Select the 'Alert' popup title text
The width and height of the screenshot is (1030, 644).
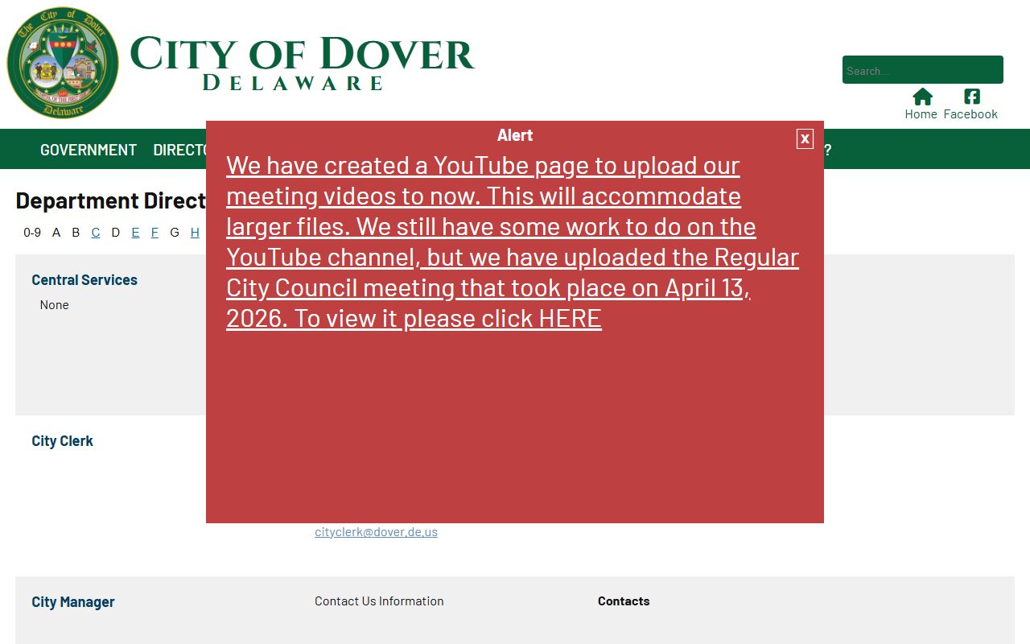pyautogui.click(x=515, y=135)
